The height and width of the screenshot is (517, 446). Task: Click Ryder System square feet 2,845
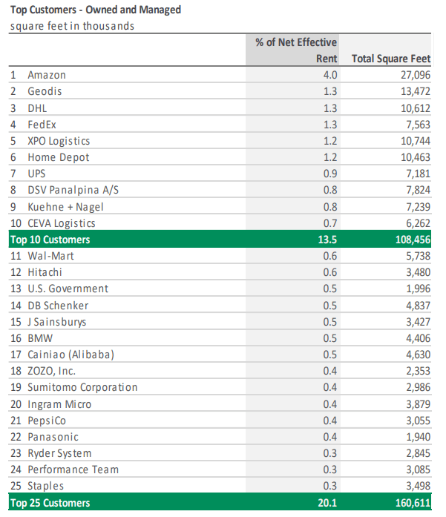pyautogui.click(x=419, y=453)
